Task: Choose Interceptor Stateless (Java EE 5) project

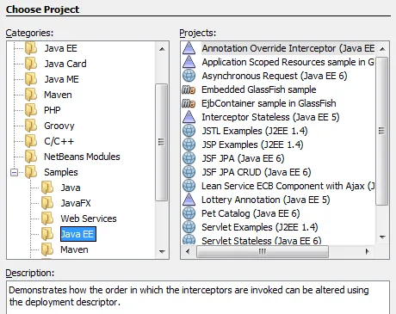Action: tap(270, 117)
